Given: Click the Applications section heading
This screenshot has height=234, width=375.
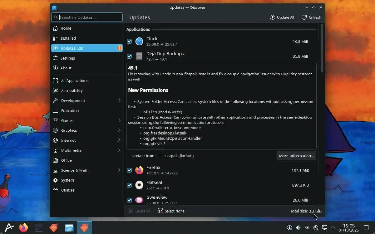Looking at the screenshot, I should [138, 29].
